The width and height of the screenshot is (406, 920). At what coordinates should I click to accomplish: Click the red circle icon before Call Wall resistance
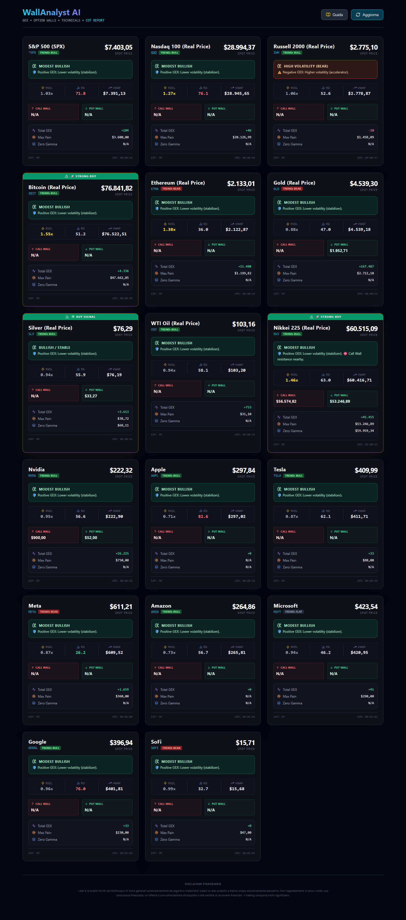point(345,354)
